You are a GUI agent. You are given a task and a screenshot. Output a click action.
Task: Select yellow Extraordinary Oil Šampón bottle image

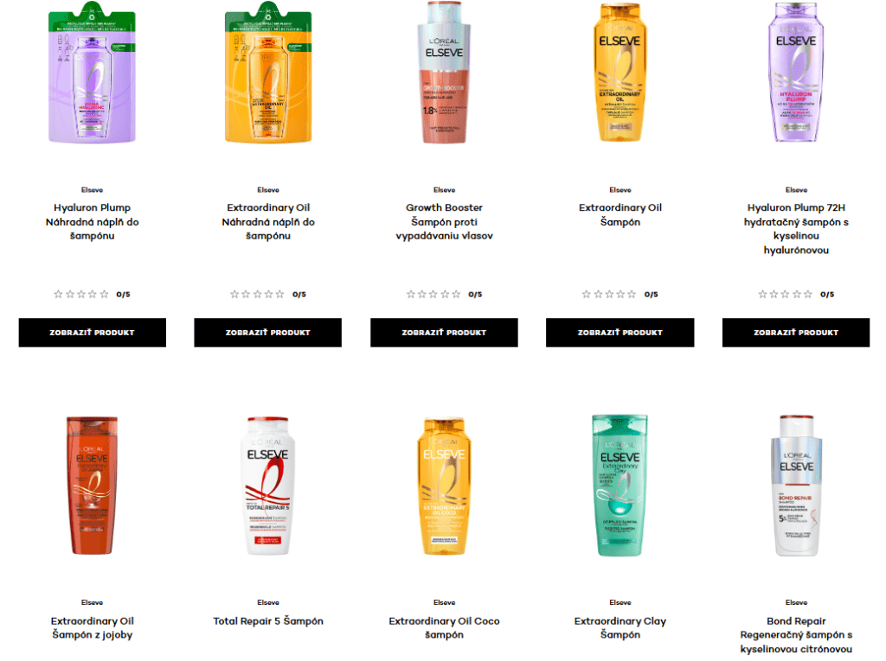tap(620, 73)
